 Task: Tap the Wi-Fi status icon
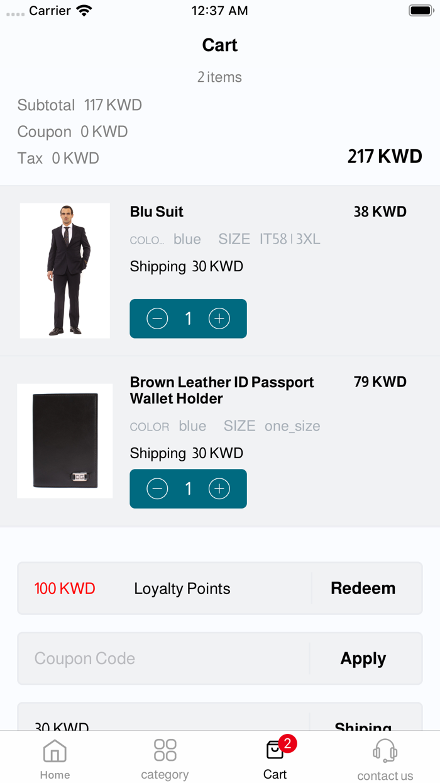pyautogui.click(x=84, y=11)
